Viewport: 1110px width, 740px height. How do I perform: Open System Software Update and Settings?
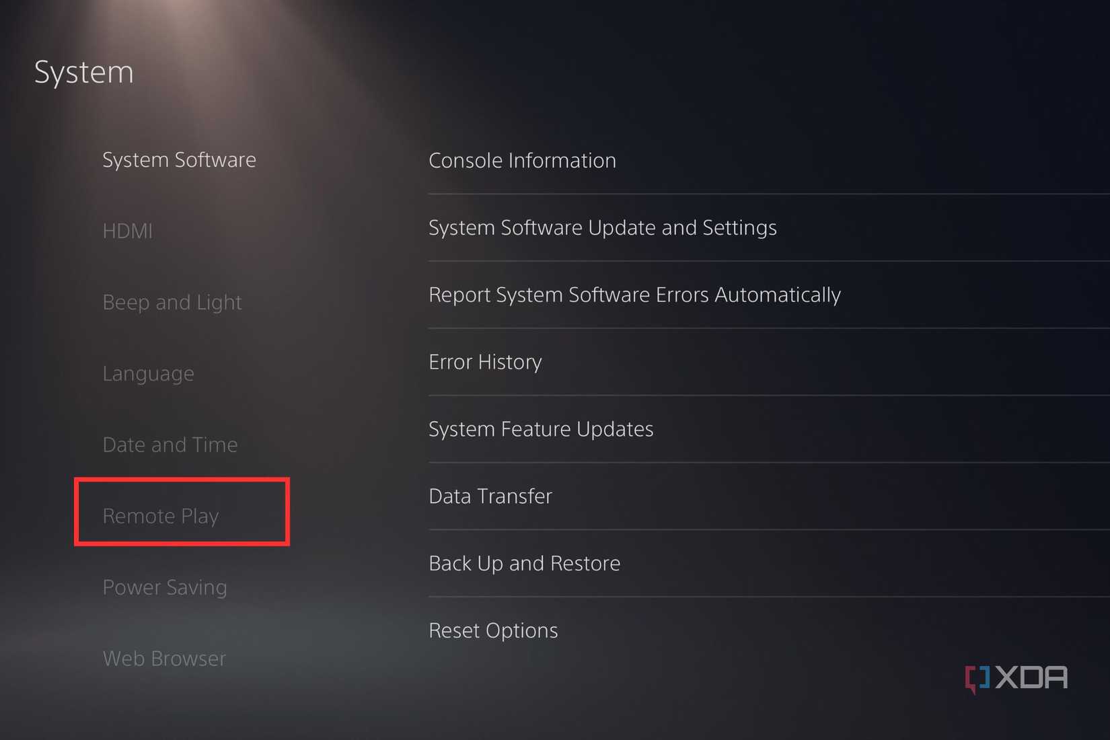[x=603, y=227]
